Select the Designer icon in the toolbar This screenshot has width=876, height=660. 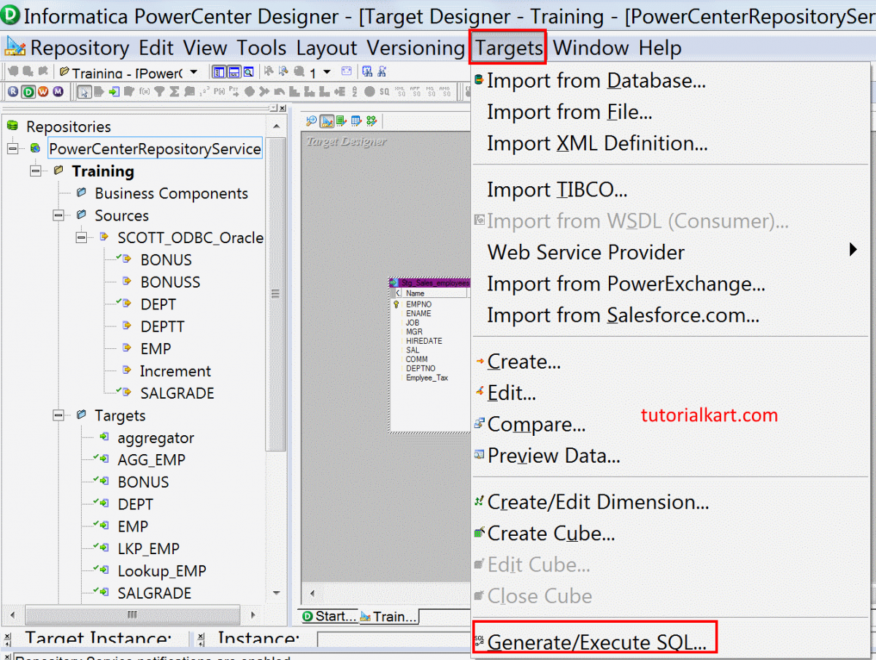pyautogui.click(x=28, y=91)
